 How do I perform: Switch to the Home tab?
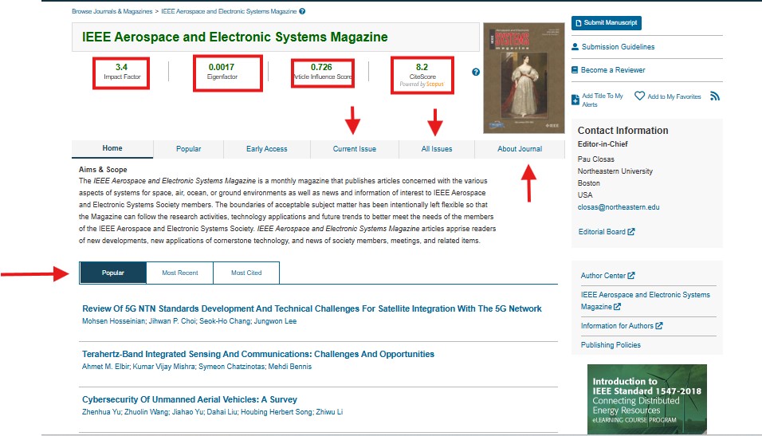click(112, 148)
